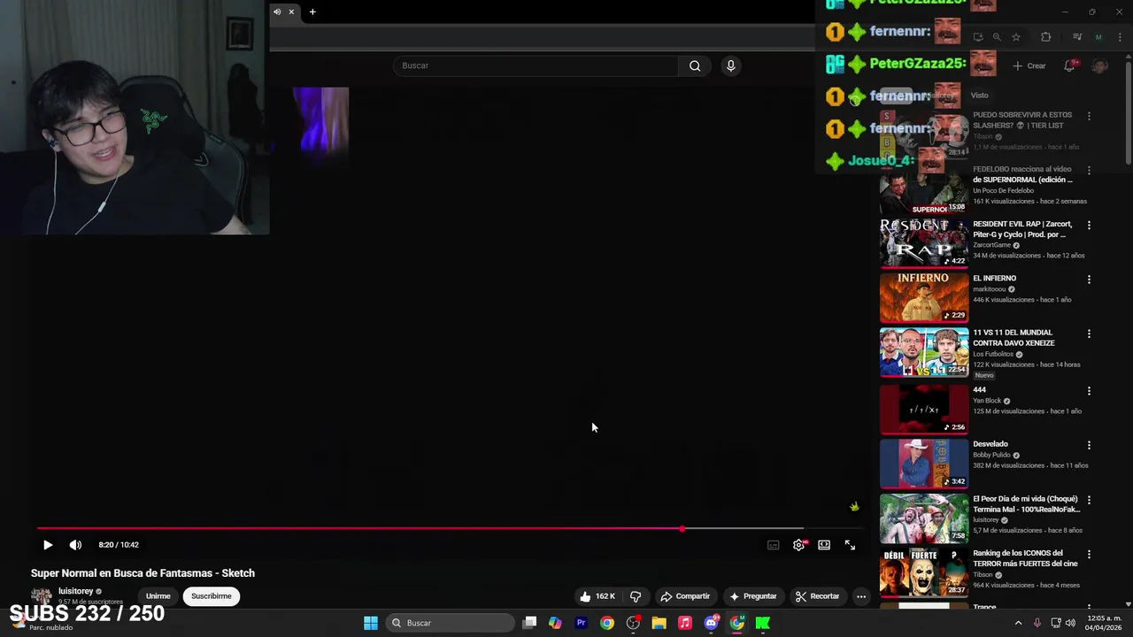Switch to theater mode view
The width and height of the screenshot is (1133, 637).
[x=824, y=545]
